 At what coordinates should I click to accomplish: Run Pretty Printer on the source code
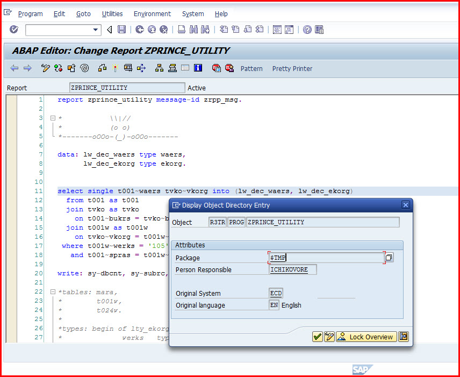[x=292, y=68]
